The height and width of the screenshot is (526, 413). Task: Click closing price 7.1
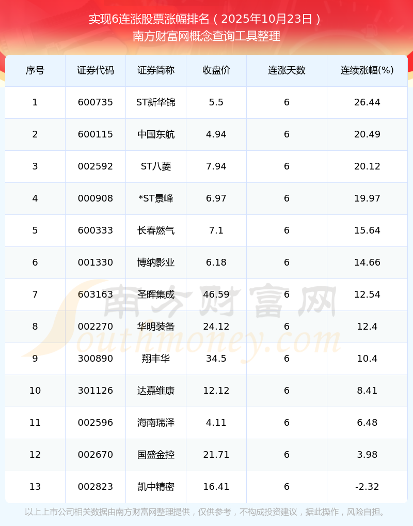pos(216,230)
